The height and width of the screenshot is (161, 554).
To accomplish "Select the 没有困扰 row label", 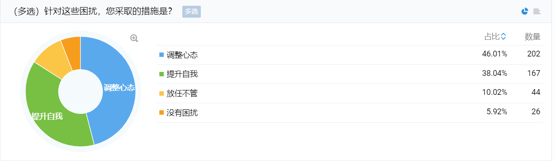I will point(182,112).
